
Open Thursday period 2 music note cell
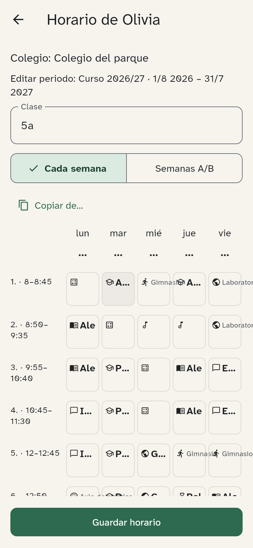pyautogui.click(x=189, y=332)
